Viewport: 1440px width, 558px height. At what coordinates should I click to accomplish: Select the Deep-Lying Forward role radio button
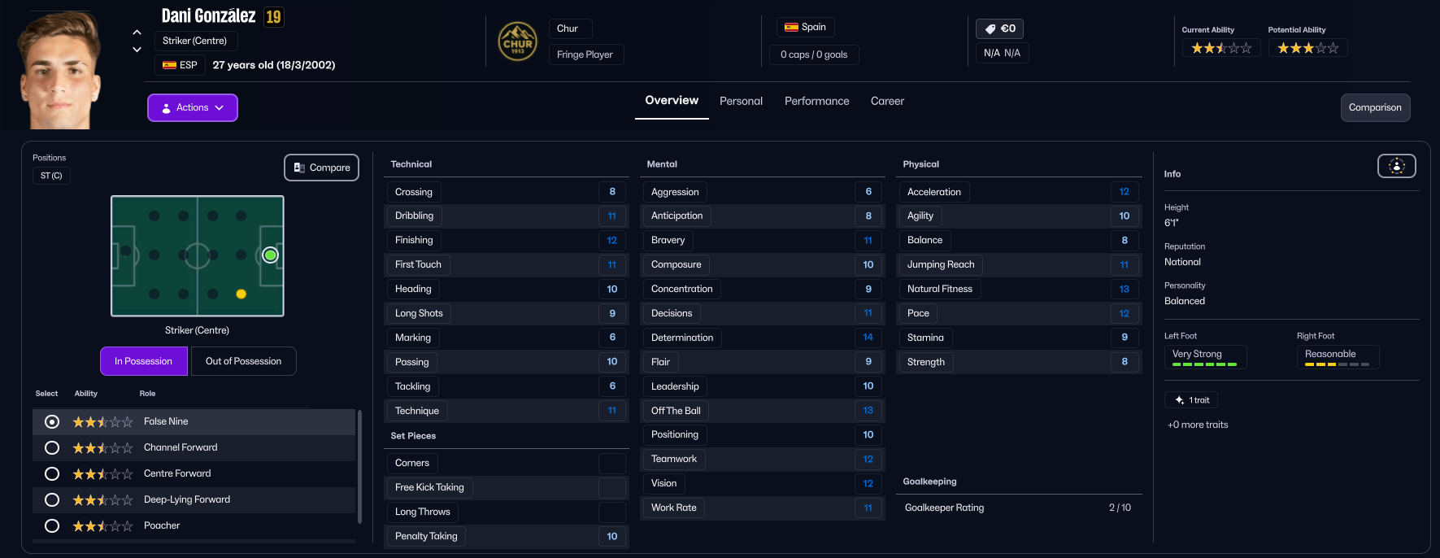(52, 499)
